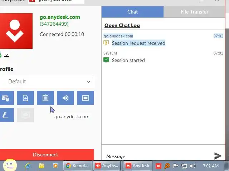
Task: Toggle draw on screen pencil button
Action: click(6, 115)
